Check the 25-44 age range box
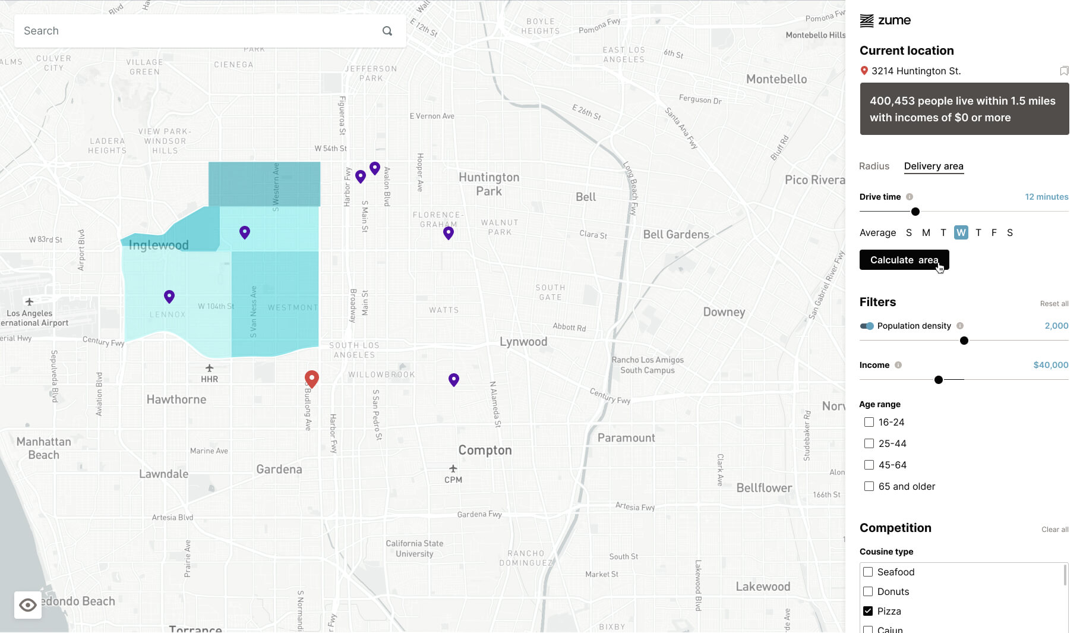 (x=869, y=443)
